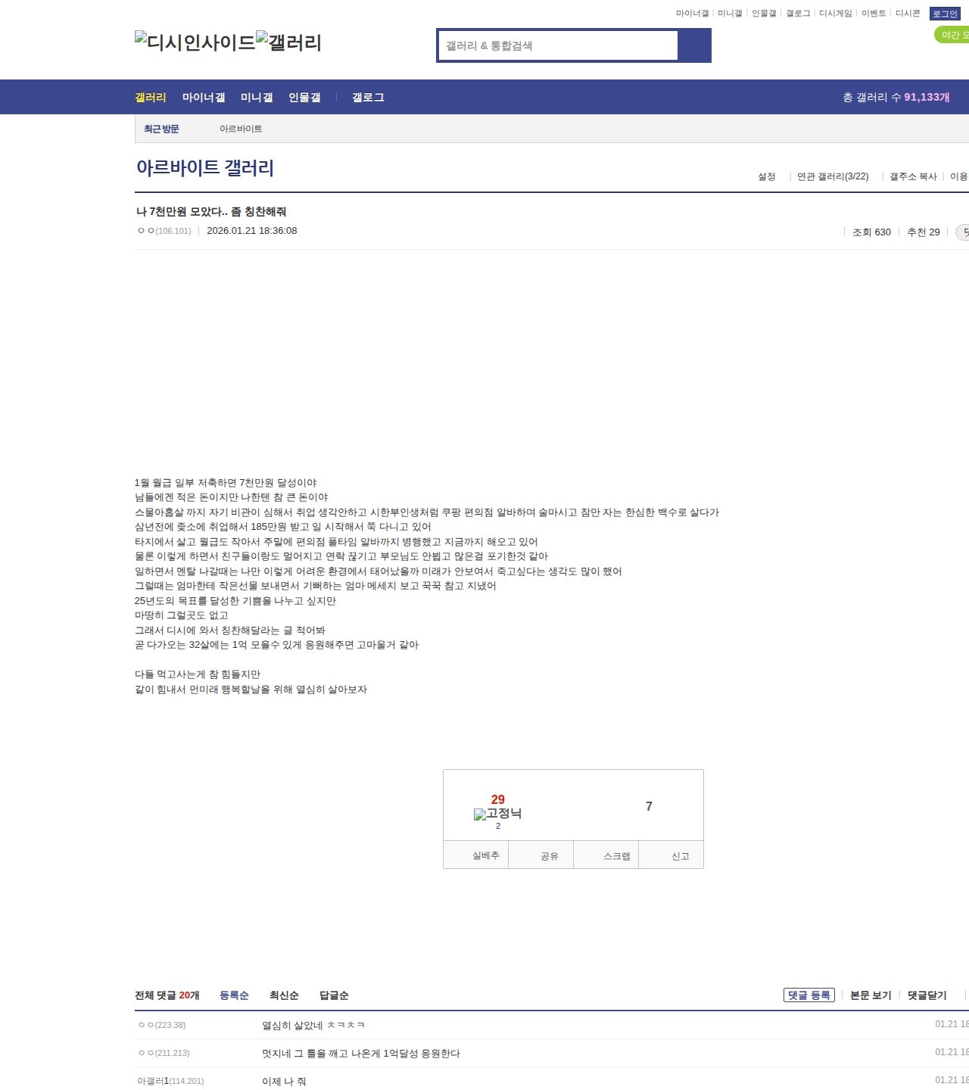
Task: Click the 갤러리 logo image beside 디시인사이드
Action: 288,42
